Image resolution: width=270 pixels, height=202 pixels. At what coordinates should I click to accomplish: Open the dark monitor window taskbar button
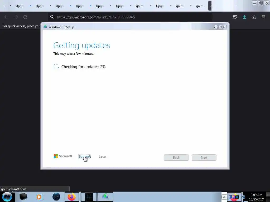tap(89, 197)
